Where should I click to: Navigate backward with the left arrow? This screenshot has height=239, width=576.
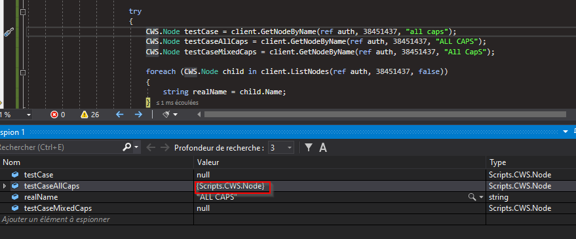point(120,115)
